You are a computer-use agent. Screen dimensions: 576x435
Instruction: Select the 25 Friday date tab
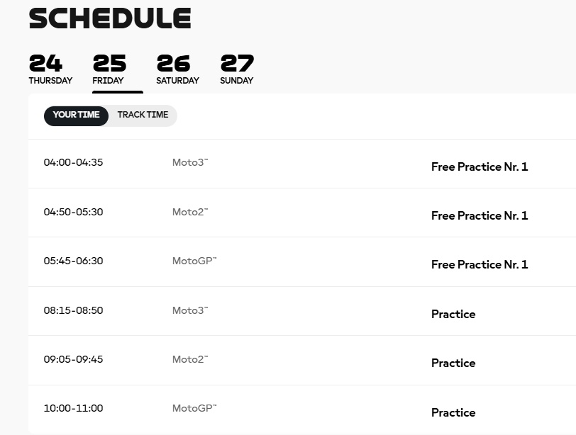point(109,70)
